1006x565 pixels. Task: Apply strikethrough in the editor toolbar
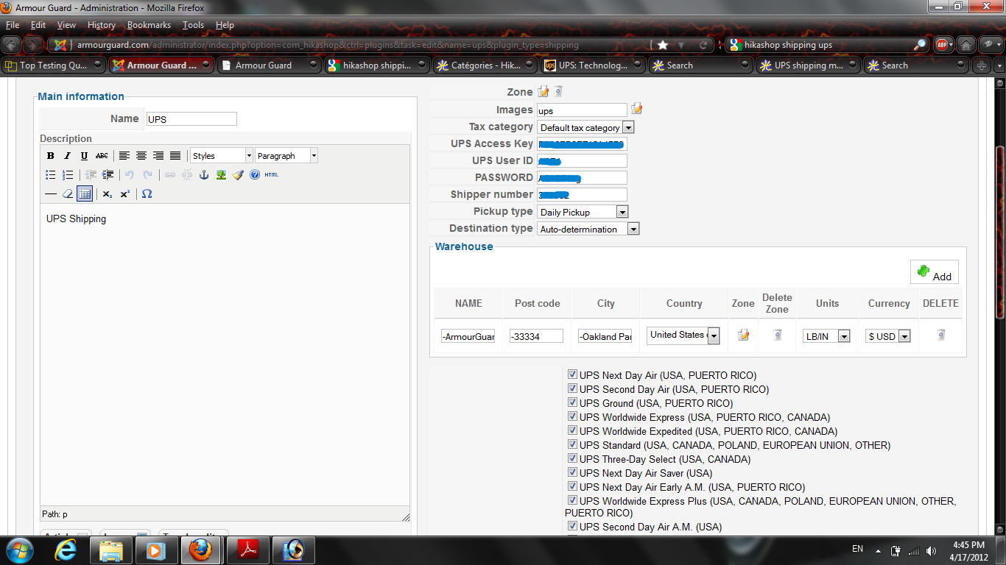102,156
